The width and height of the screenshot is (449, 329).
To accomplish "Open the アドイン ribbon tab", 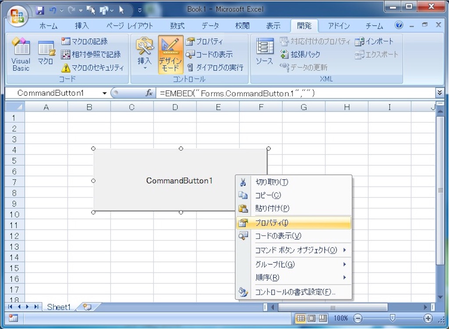I will [339, 26].
